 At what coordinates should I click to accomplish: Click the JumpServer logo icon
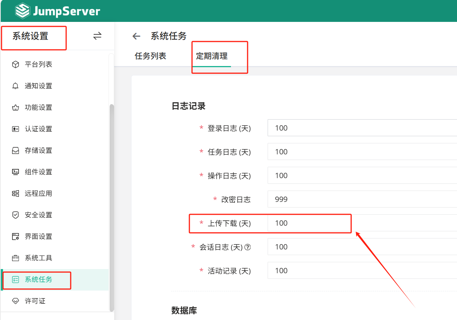[x=23, y=11]
